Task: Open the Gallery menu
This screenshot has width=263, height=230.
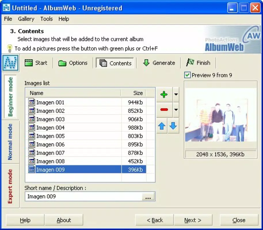Action: (x=26, y=19)
